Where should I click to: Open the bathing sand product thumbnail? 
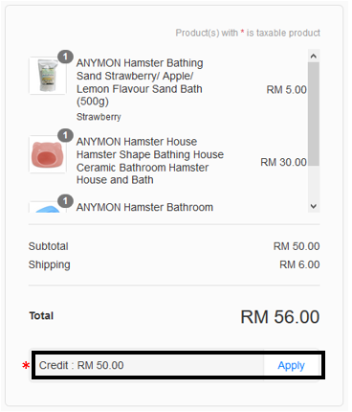click(x=48, y=76)
